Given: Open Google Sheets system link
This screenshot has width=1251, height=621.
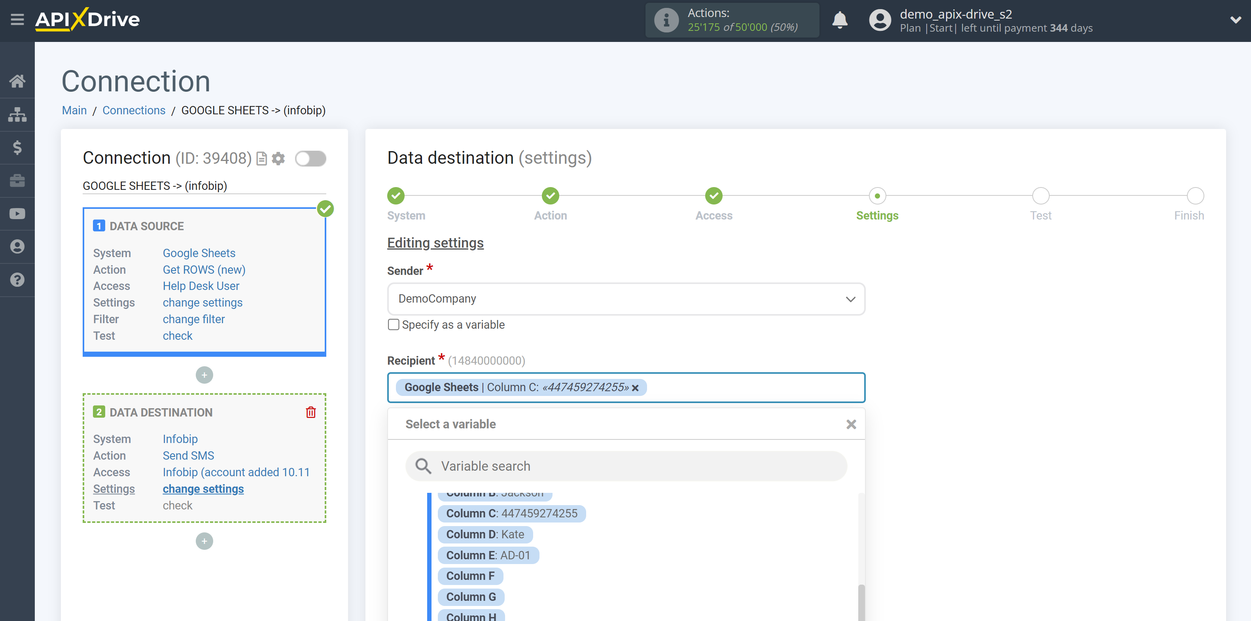Looking at the screenshot, I should coord(199,253).
